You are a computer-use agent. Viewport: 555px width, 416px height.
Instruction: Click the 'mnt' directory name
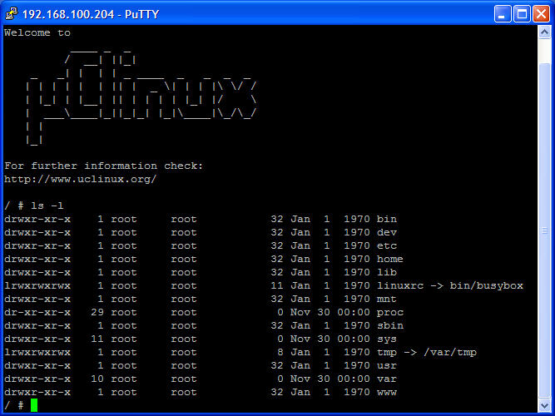tap(387, 300)
